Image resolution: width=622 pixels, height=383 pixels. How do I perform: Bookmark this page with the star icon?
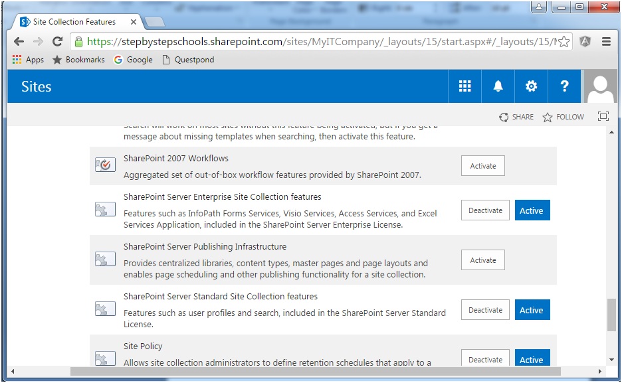pos(564,42)
